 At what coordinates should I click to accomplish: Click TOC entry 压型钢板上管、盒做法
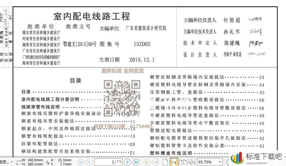207,92
